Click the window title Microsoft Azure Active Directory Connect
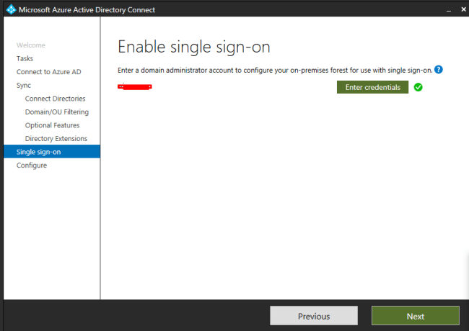469x331 pixels. (x=87, y=10)
